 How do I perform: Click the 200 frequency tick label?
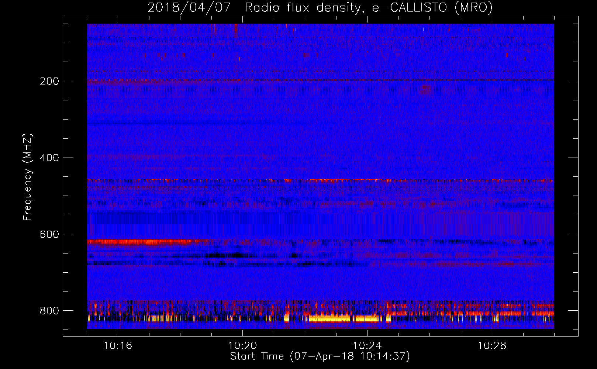click(49, 81)
